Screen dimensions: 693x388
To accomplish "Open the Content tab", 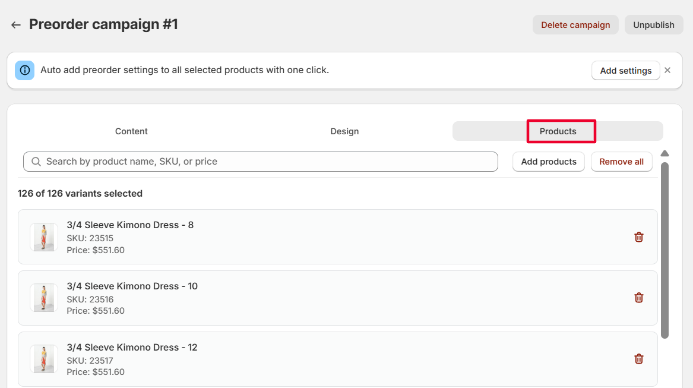I will [131, 131].
